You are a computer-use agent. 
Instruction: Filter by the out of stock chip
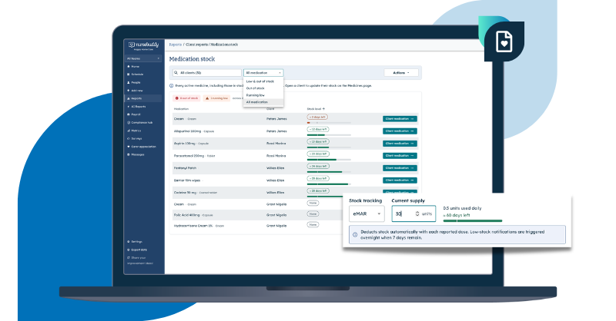pyautogui.click(x=187, y=98)
